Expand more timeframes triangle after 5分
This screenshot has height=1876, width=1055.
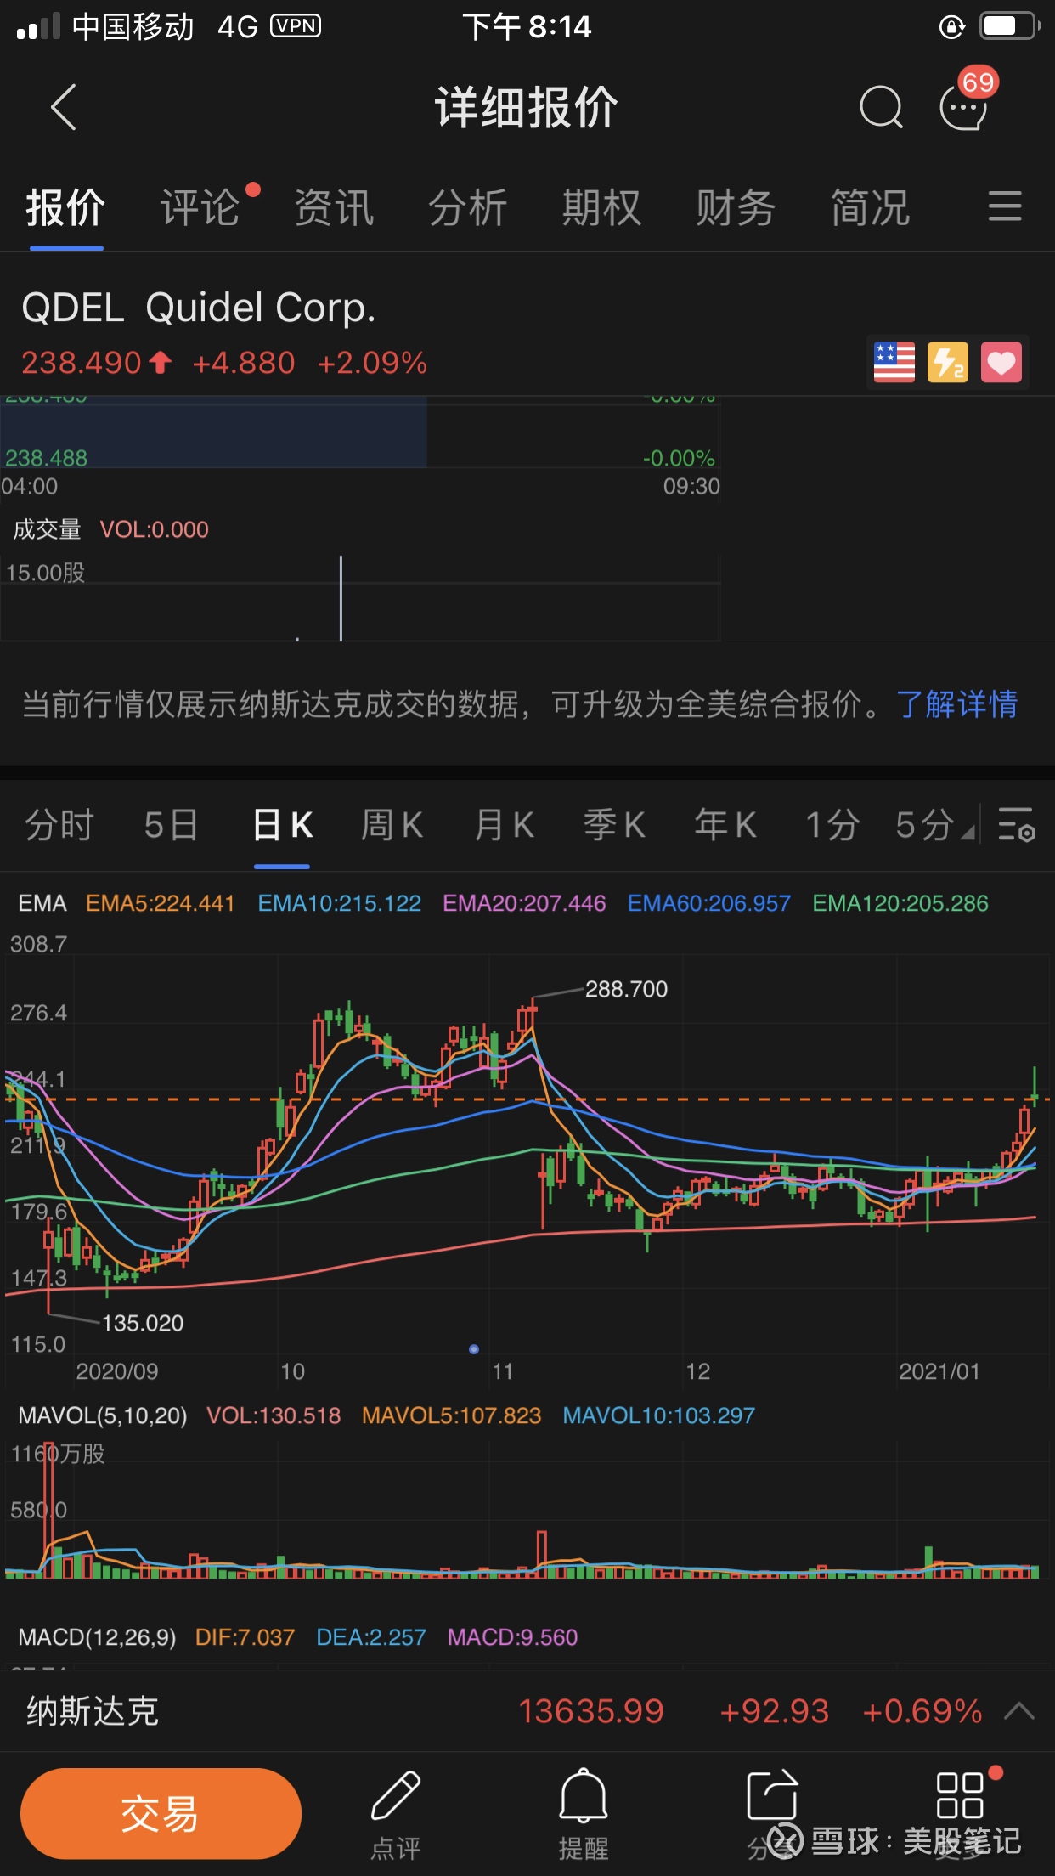pos(968,832)
